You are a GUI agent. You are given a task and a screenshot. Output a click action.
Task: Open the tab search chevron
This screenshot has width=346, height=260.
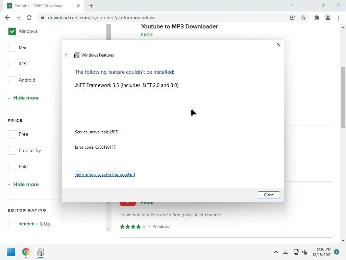click(x=292, y=5)
